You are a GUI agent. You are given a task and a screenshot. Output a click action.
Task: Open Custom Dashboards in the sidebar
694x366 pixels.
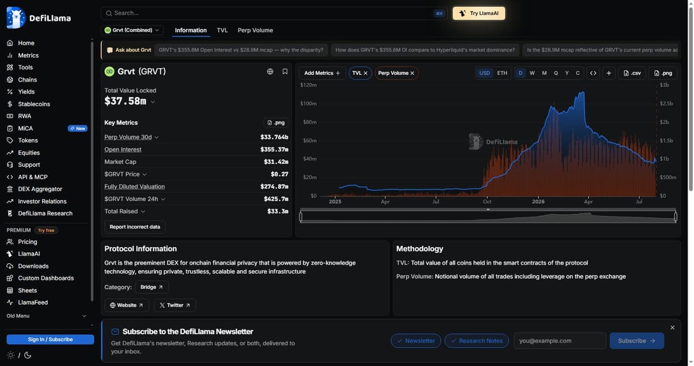47,278
